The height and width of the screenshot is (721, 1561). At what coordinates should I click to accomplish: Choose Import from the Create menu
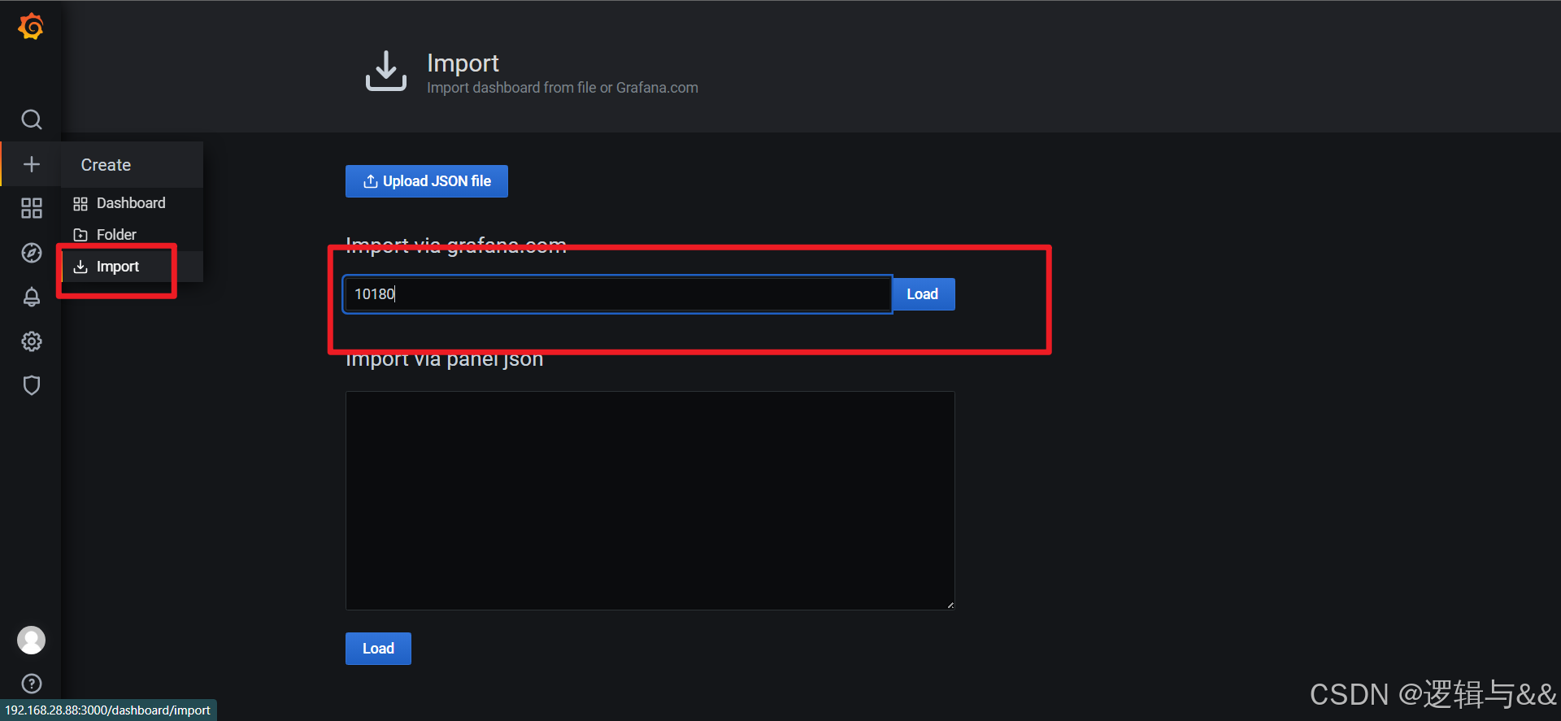tap(132, 267)
